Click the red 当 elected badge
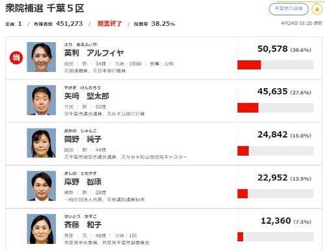The height and width of the screenshot is (251, 325). click(x=16, y=58)
